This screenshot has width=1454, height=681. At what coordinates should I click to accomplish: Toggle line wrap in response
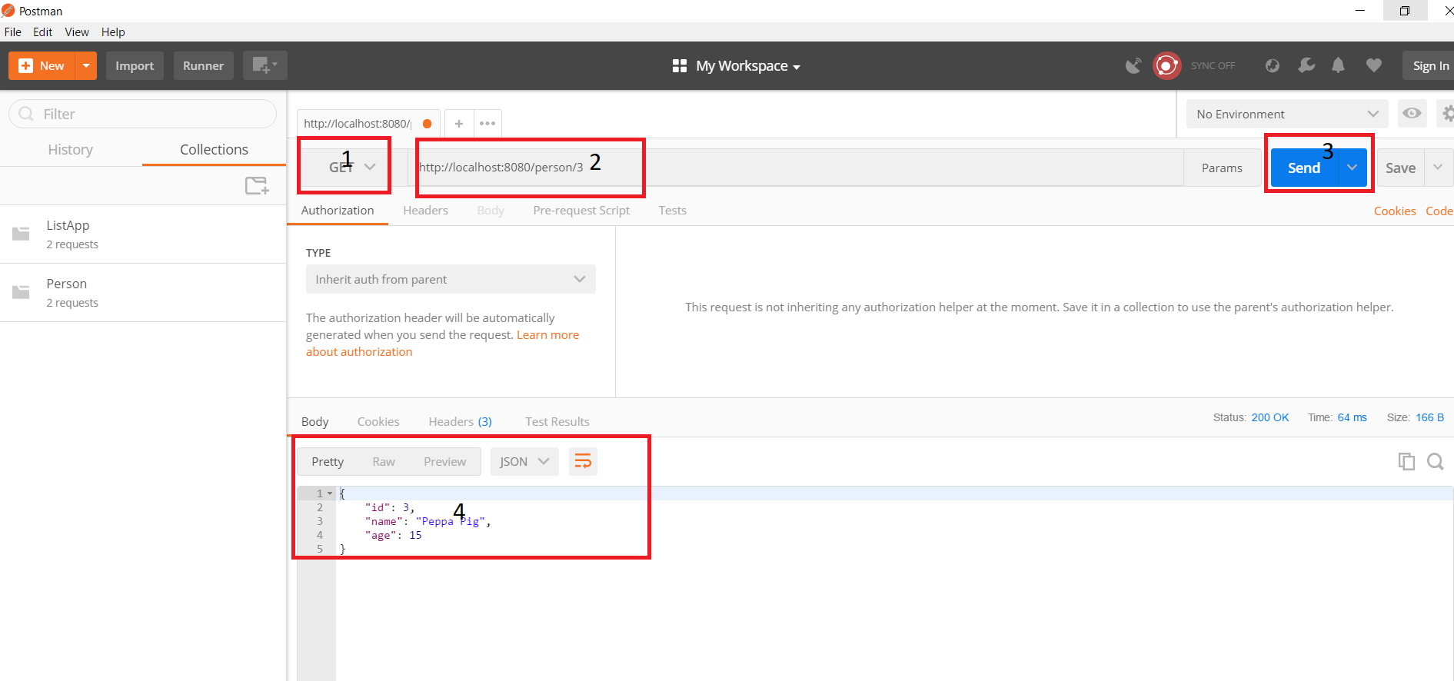tap(583, 461)
